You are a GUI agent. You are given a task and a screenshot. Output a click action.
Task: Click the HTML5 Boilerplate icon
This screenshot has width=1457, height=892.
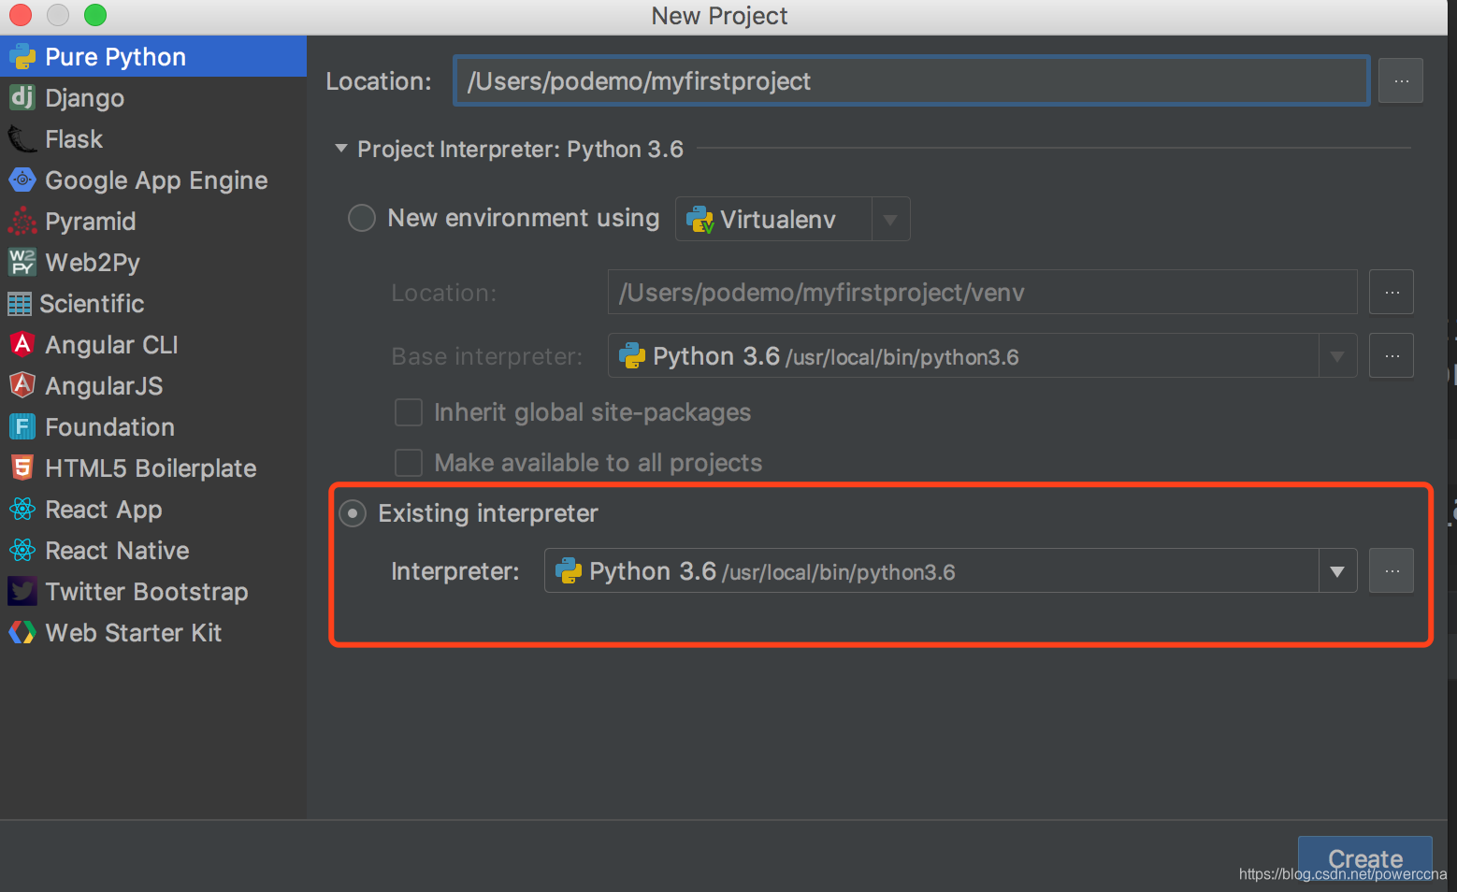[x=22, y=468]
